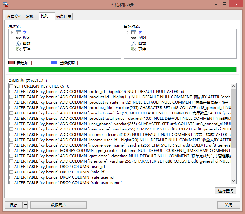Click the view glasses icon in source objects

point(18,38)
